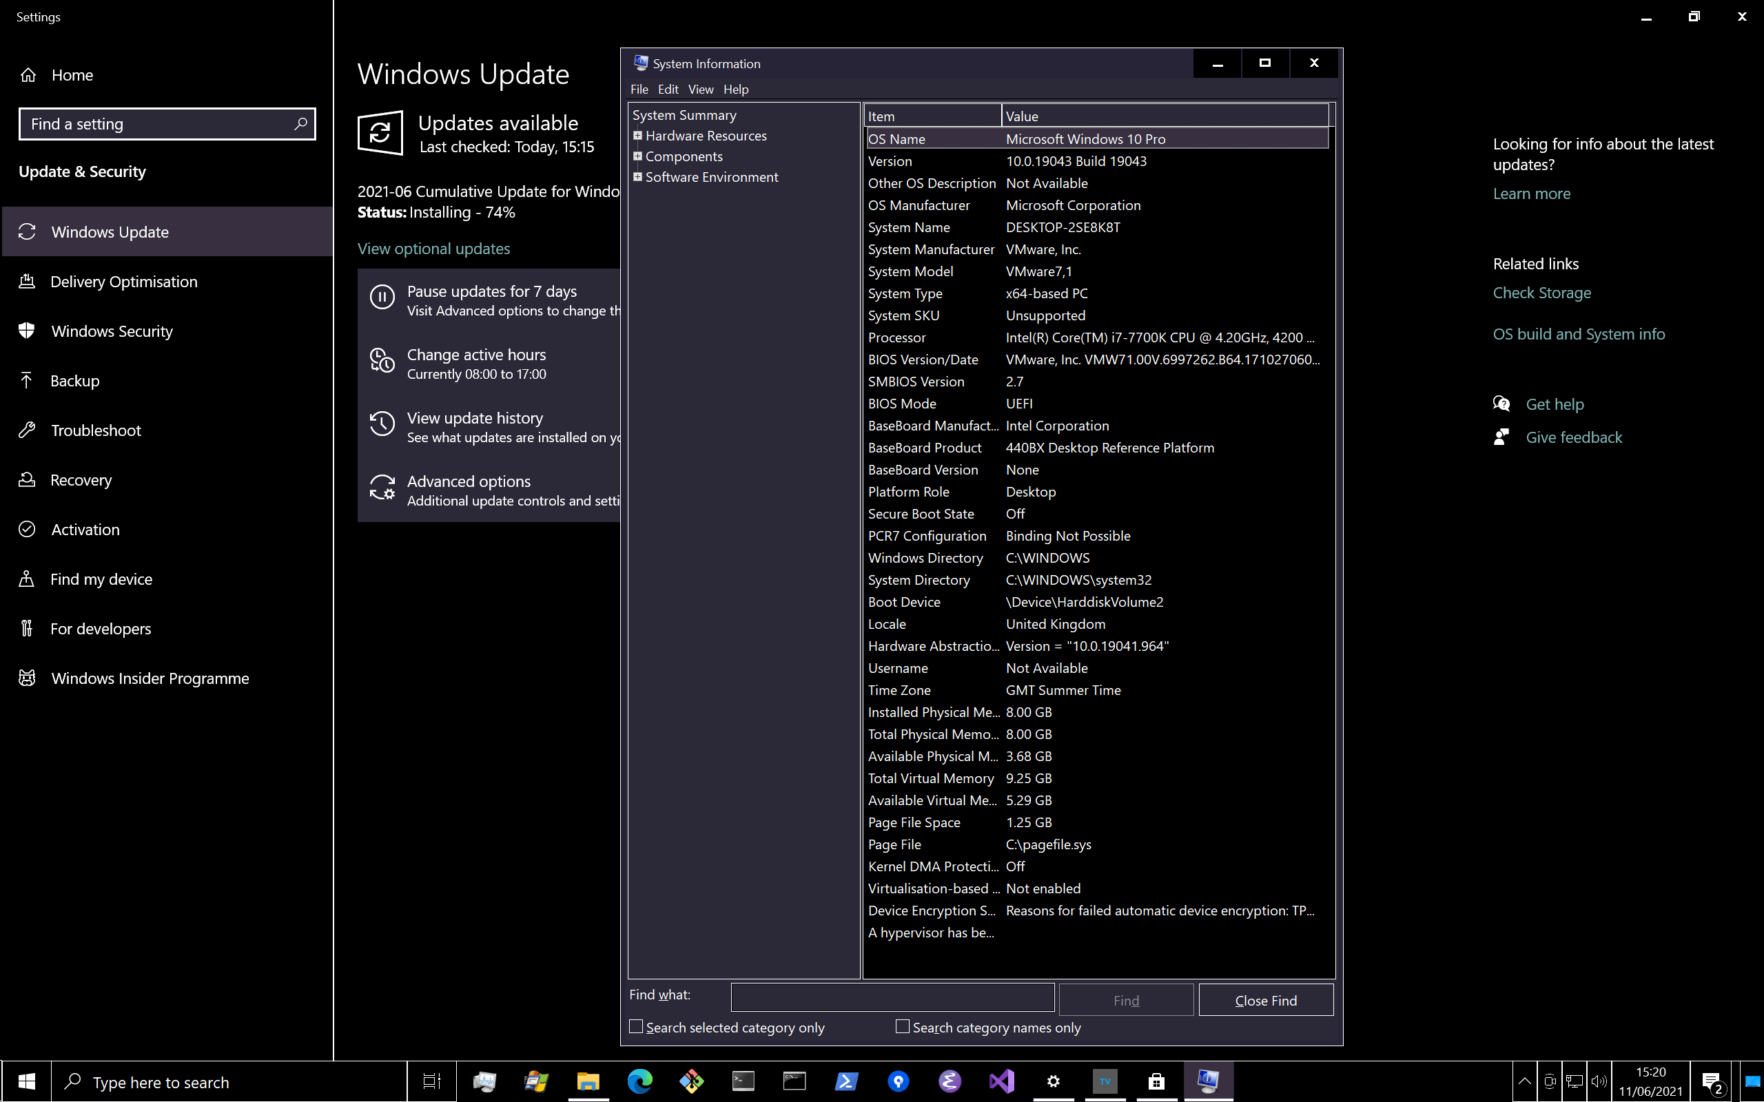Image resolution: width=1764 pixels, height=1102 pixels.
Task: Enable Search selected category only checkbox
Action: point(637,1027)
